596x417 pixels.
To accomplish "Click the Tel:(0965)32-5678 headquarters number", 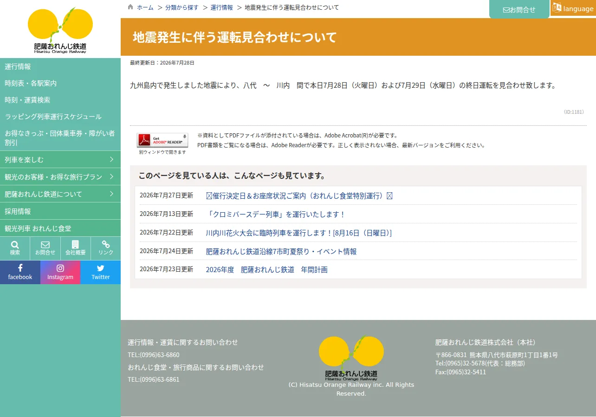I will (x=480, y=364).
